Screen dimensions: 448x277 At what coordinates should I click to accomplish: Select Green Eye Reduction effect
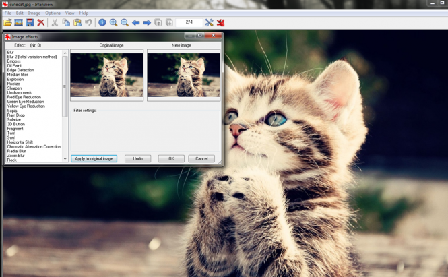click(x=26, y=102)
